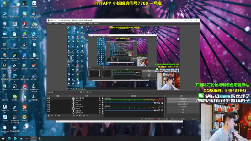Viewport: 251px width, 141px height.
Task: Open the 文件(F) menu
Action: point(50,24)
